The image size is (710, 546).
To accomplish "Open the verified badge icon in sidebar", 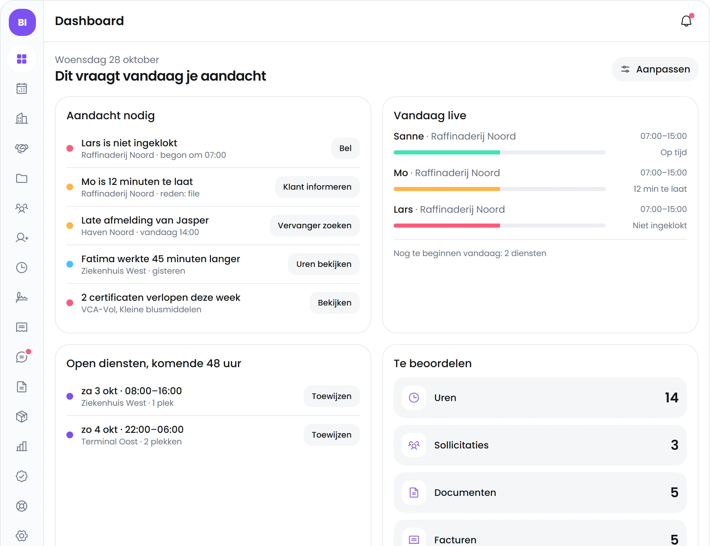I will (22, 476).
